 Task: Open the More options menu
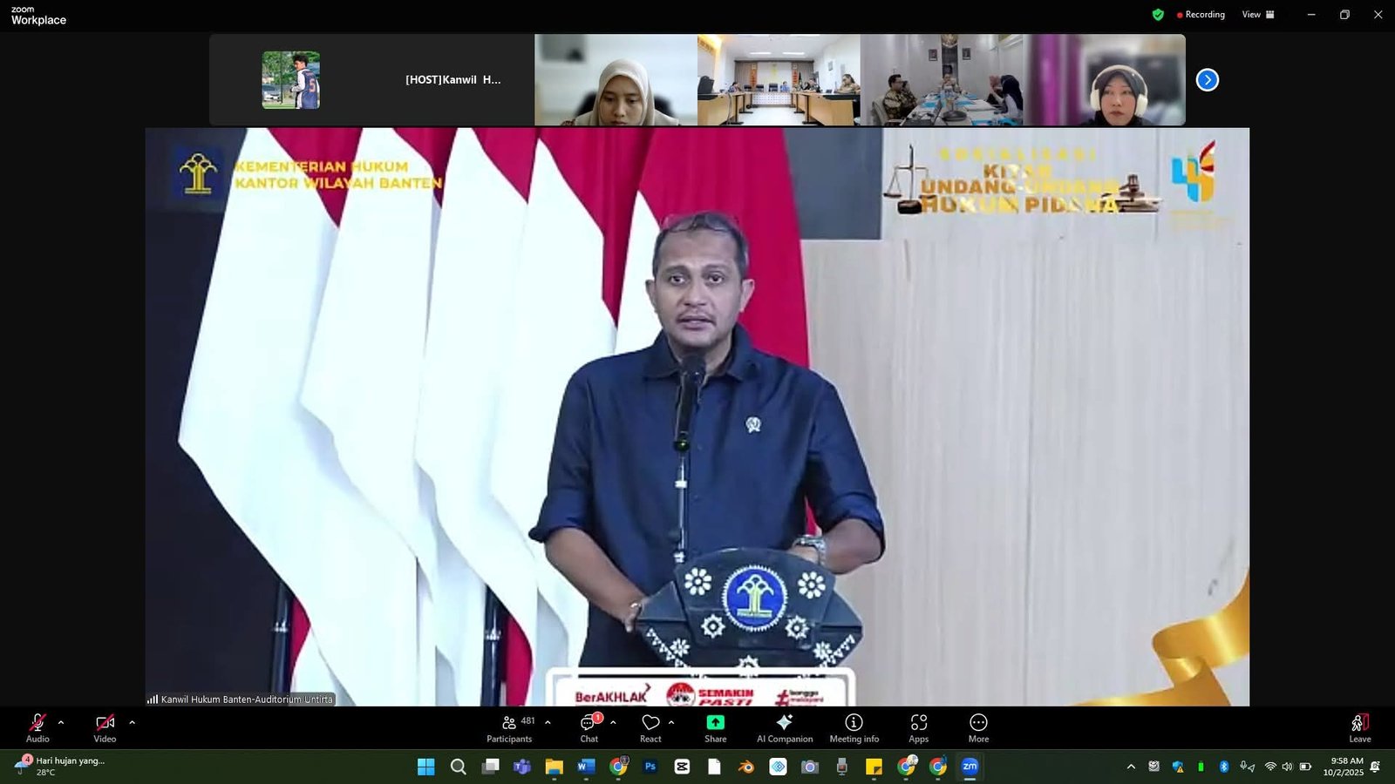(x=978, y=728)
